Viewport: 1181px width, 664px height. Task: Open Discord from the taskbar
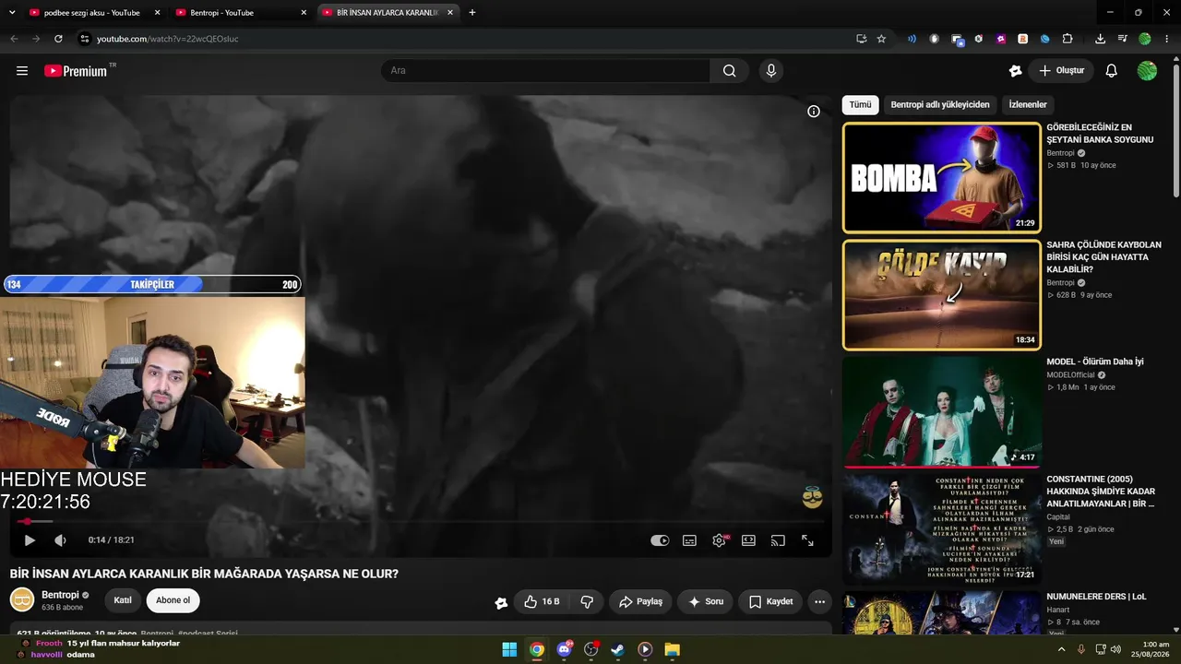point(565,649)
